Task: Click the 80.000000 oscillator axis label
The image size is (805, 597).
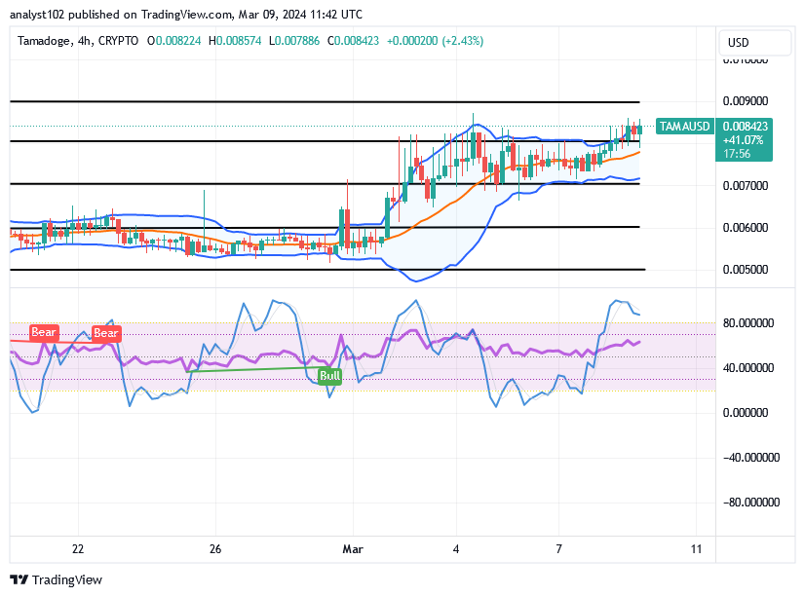Action: click(748, 323)
